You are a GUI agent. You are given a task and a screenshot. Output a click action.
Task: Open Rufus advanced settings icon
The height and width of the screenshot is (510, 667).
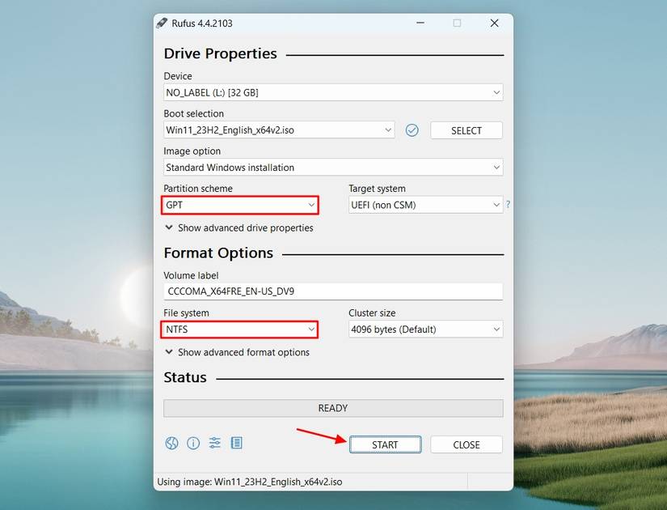214,443
